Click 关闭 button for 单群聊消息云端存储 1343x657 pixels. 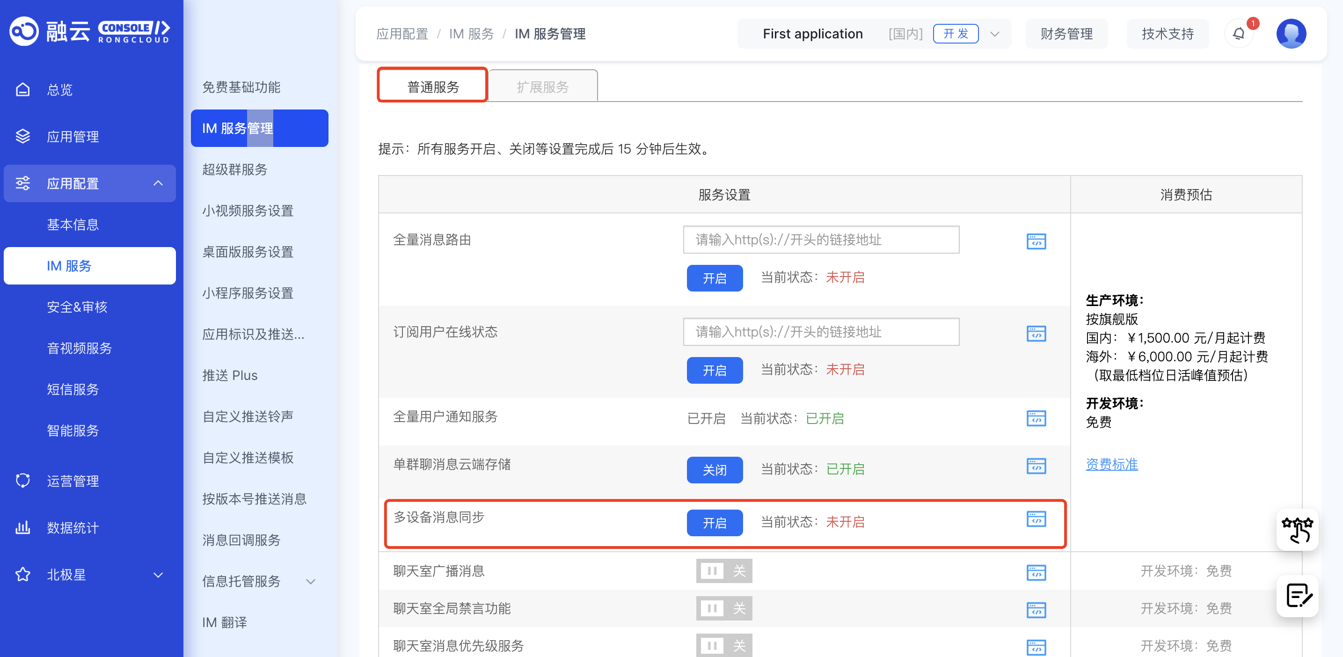714,470
